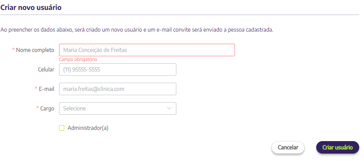
Task: Select the Celular field label
Action: pyautogui.click(x=46, y=69)
